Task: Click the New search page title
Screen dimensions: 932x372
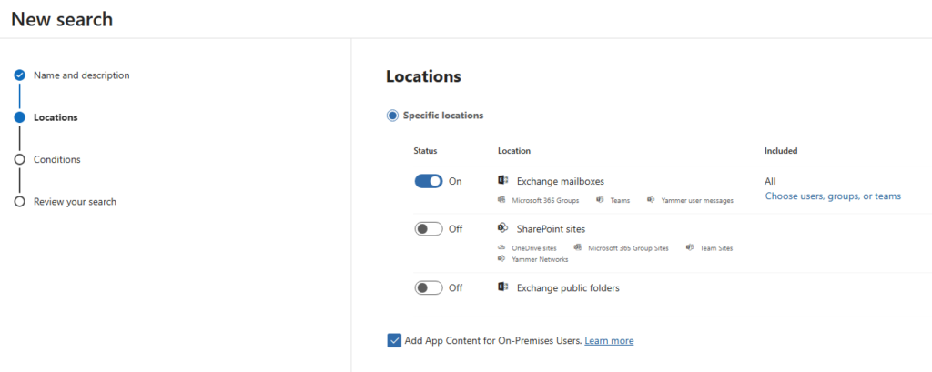Action: (x=62, y=19)
